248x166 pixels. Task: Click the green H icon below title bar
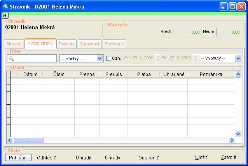[x=5, y=15]
